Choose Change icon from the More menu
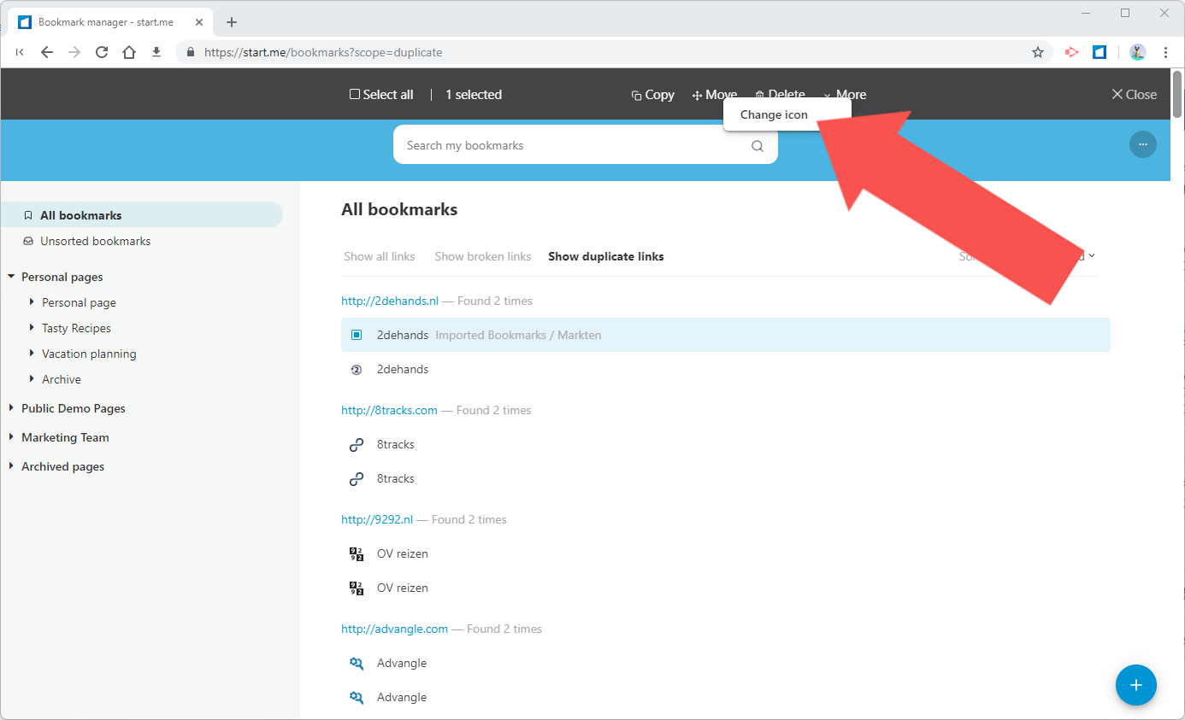Image resolution: width=1185 pixels, height=720 pixels. (x=774, y=114)
